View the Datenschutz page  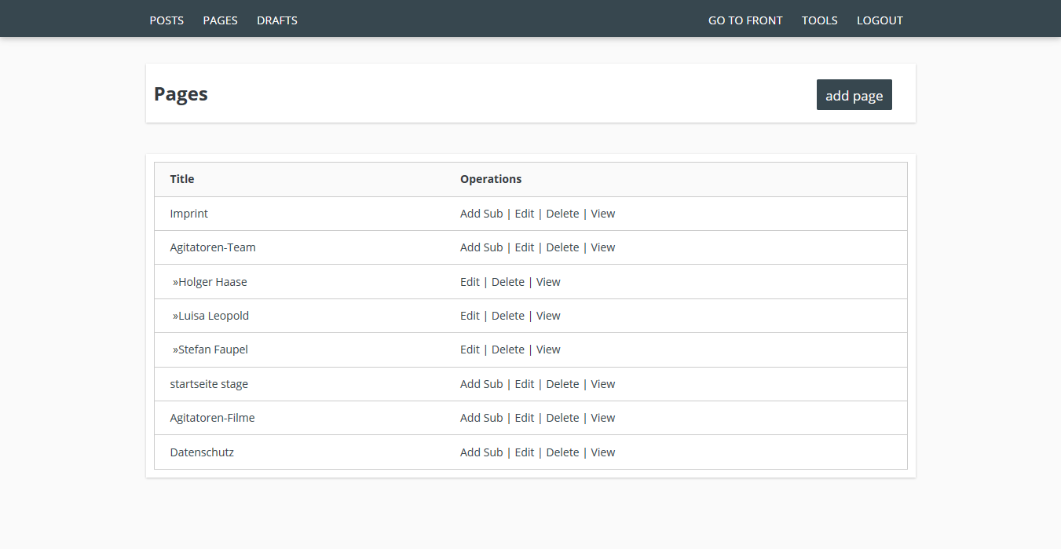click(602, 452)
